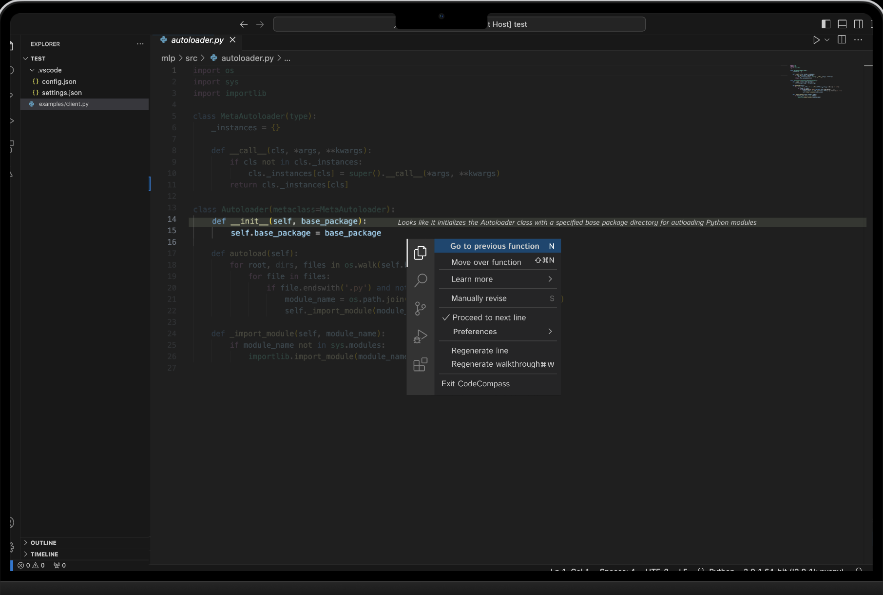
Task: Go forward with the right arrow
Action: (x=260, y=24)
